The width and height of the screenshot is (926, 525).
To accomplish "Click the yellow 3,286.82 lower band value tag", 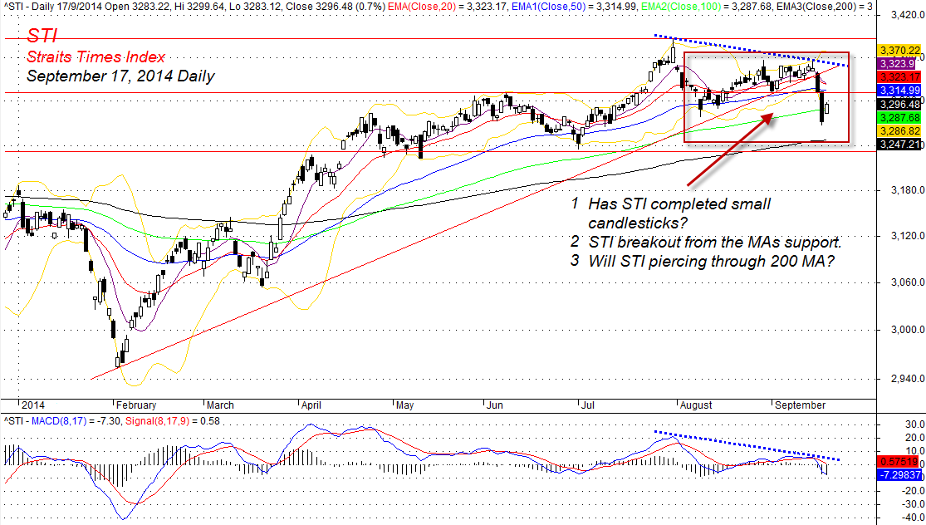I will pos(899,131).
